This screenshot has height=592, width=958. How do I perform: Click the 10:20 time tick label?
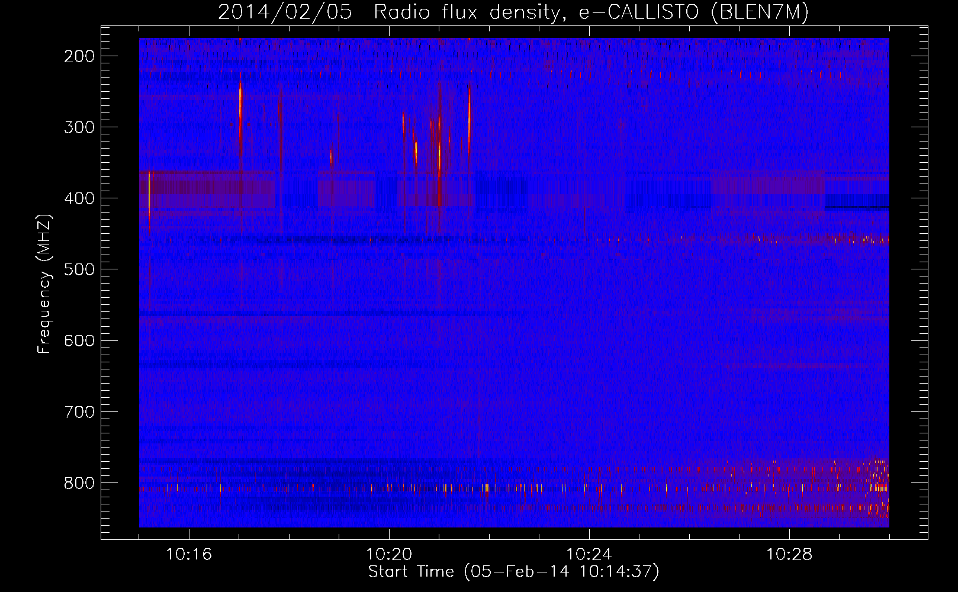click(389, 554)
